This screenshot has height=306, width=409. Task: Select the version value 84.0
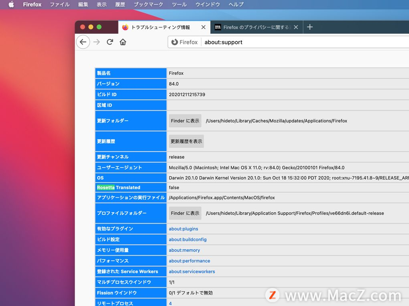[x=174, y=84]
